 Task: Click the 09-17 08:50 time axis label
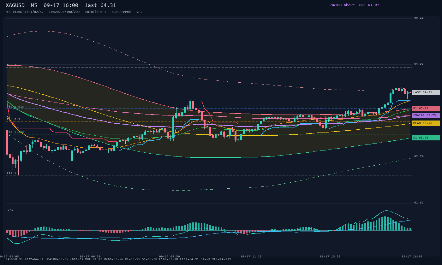click(x=170, y=256)
